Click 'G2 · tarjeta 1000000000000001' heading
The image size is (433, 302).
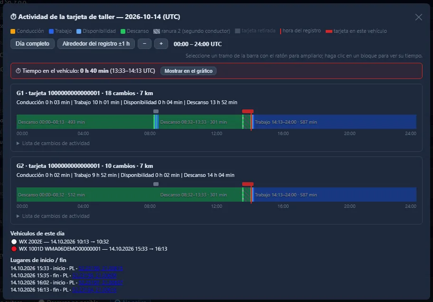58,166
